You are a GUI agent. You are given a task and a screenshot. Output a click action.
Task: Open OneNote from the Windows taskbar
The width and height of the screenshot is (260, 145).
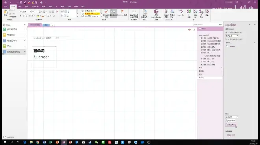(64, 142)
